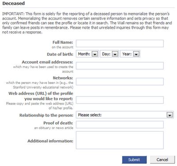
Task: Open the Day dropdown for date of birth
Action: [109, 54]
